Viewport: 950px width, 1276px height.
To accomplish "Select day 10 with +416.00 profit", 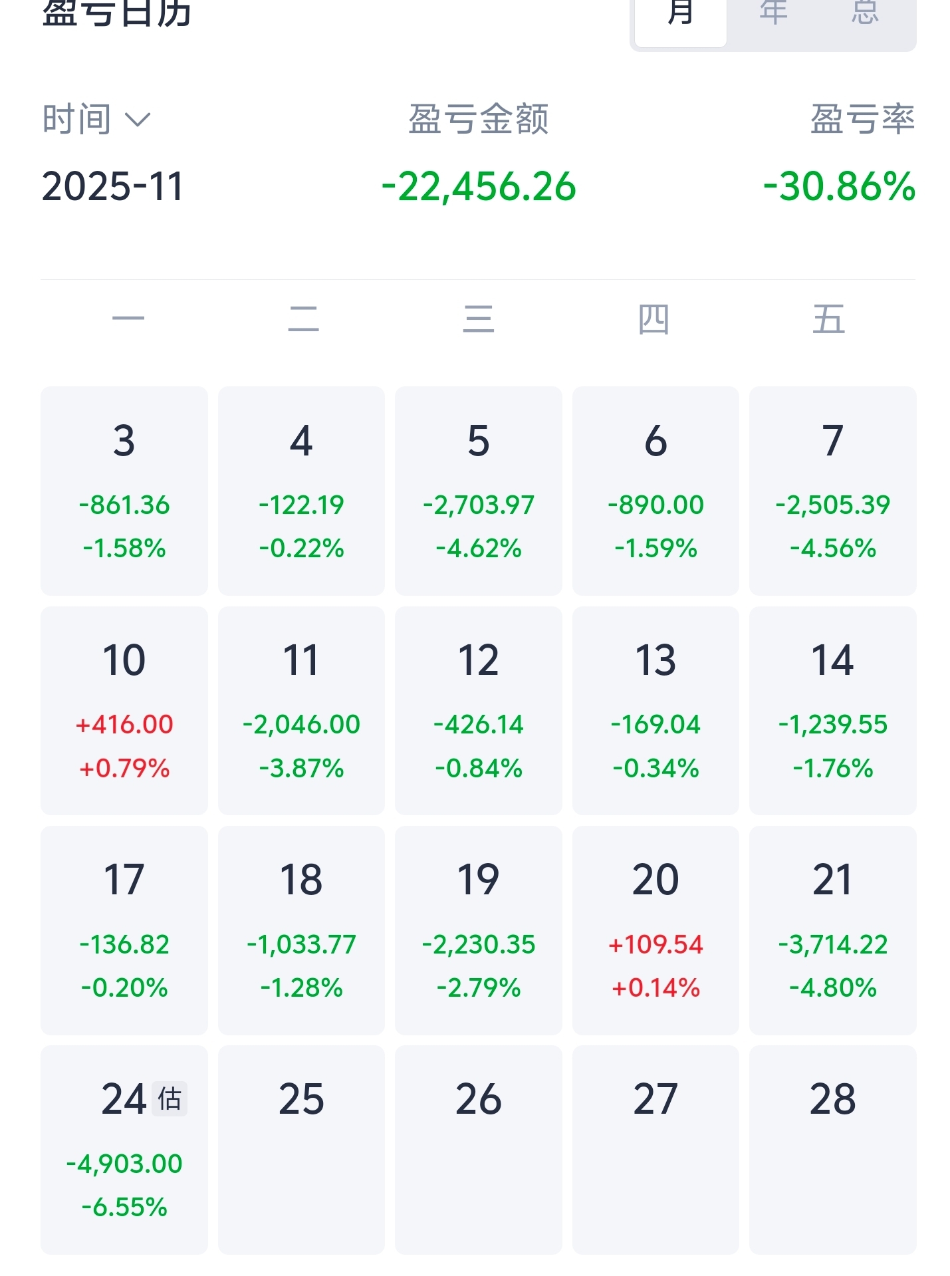I will point(124,710).
